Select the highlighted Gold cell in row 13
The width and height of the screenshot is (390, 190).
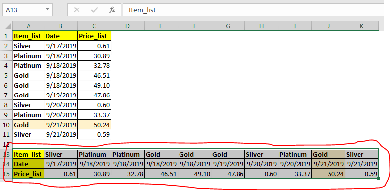[329, 154]
